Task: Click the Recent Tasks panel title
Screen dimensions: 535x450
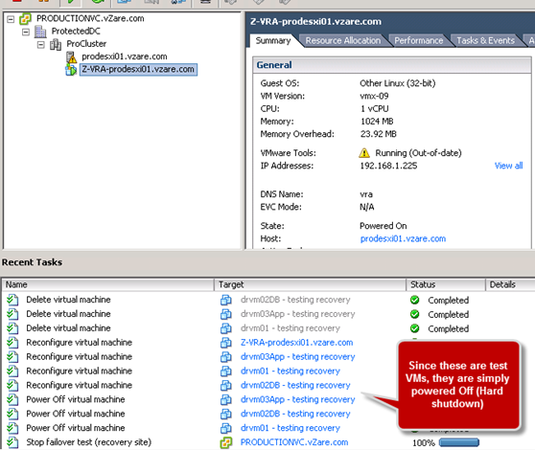Action: tap(32, 262)
